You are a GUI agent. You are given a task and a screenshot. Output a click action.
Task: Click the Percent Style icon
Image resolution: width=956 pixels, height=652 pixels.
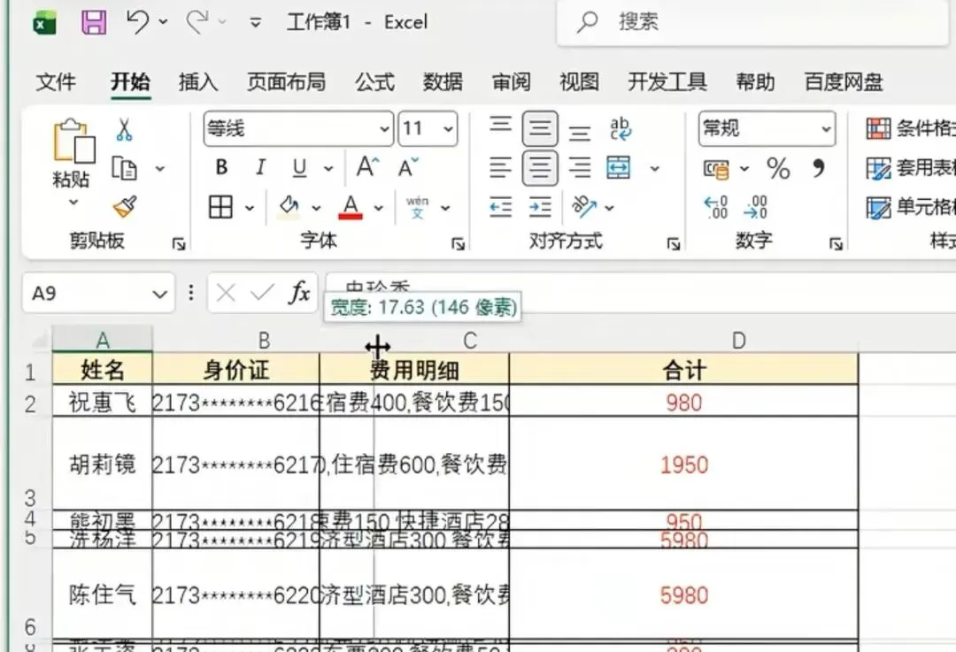click(x=779, y=169)
